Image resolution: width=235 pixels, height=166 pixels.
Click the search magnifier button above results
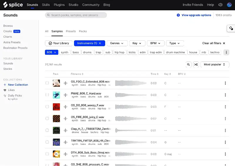click(x=189, y=64)
